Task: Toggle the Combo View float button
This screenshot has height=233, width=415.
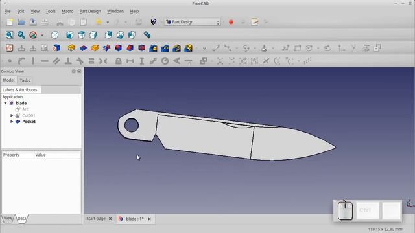Action: (x=73, y=71)
